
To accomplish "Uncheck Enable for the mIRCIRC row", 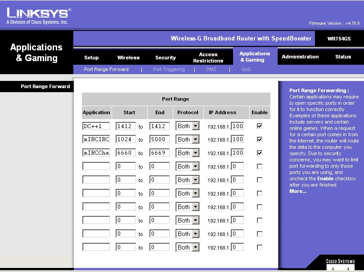I will 260,139.
